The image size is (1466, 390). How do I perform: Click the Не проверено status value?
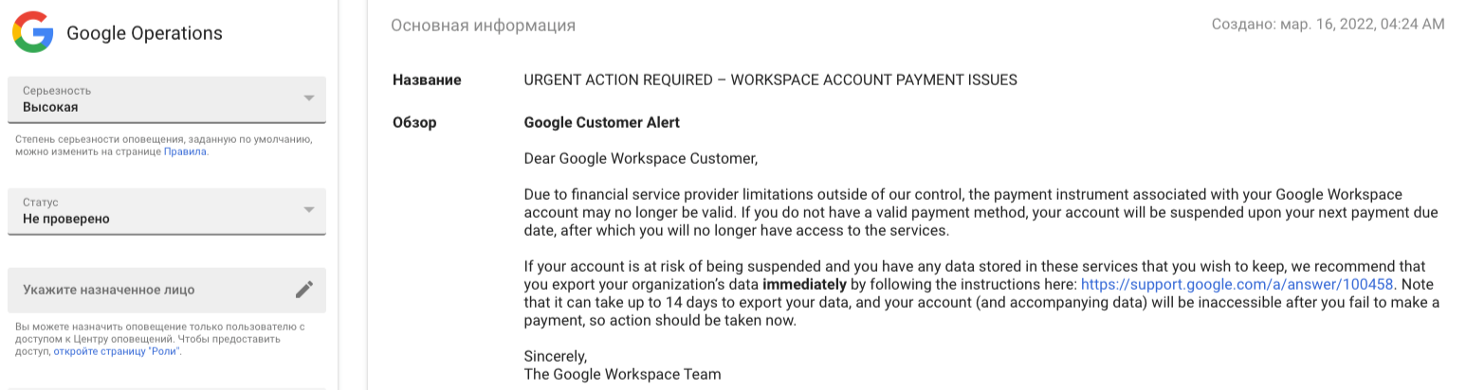[x=66, y=219]
